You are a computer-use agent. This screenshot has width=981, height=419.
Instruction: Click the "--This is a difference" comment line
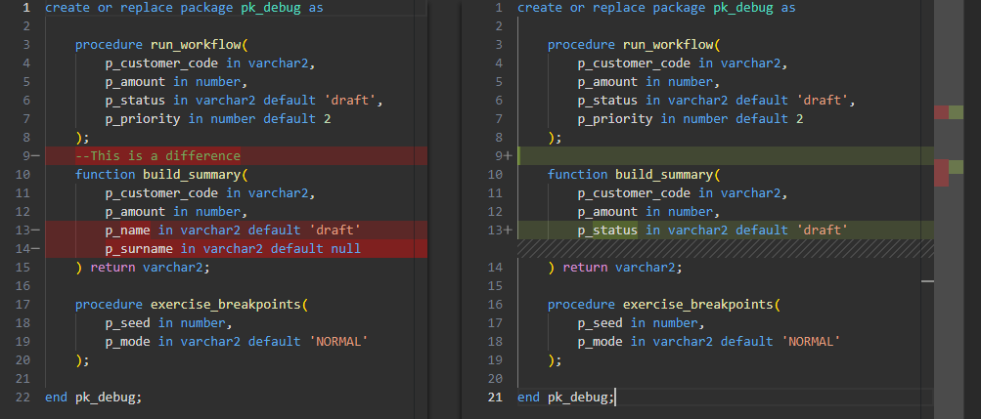157,156
